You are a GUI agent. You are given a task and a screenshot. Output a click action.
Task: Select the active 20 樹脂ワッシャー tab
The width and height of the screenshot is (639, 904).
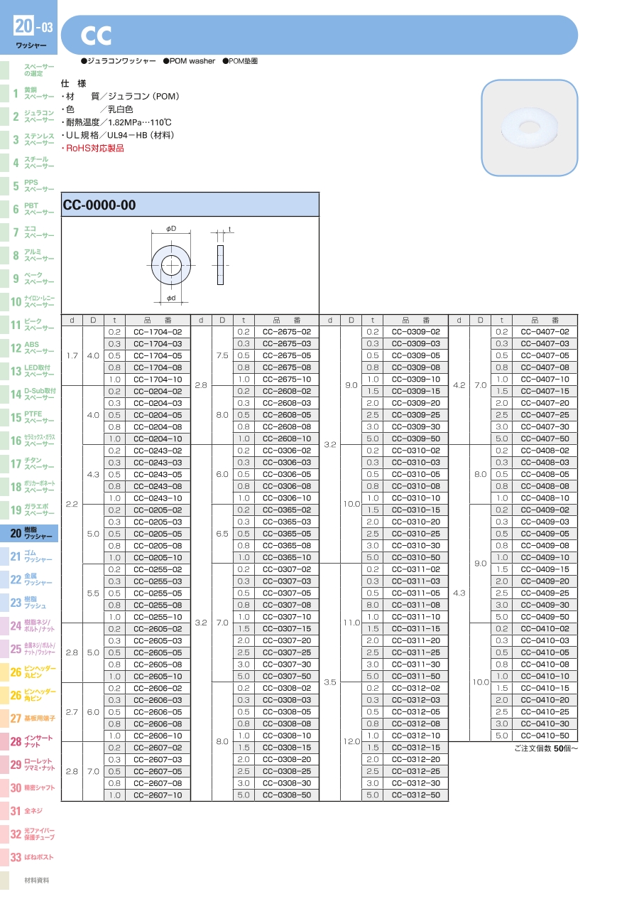pyautogui.click(x=29, y=533)
